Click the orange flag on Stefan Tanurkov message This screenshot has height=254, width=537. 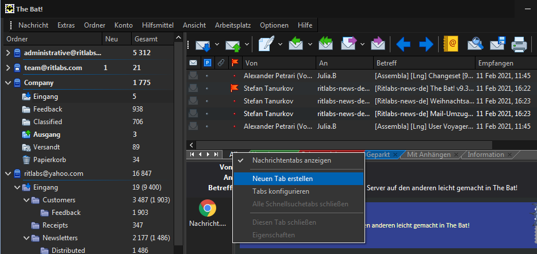[235, 88]
